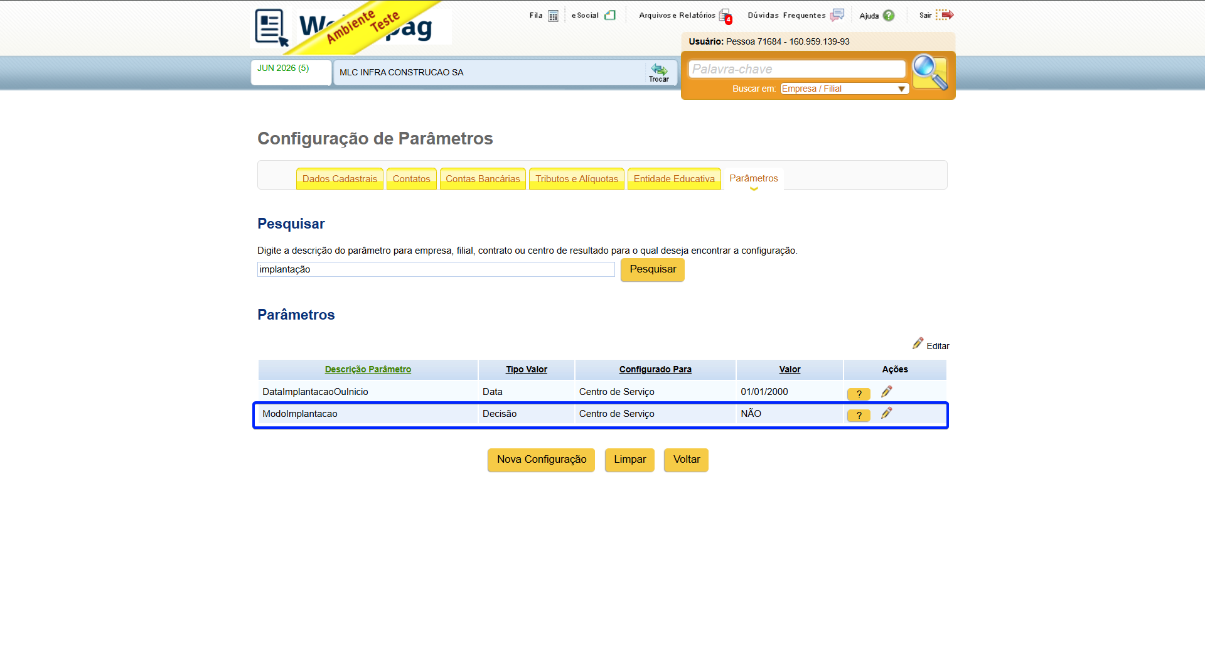
Task: Select the Parâmetros tab
Action: 753,178
